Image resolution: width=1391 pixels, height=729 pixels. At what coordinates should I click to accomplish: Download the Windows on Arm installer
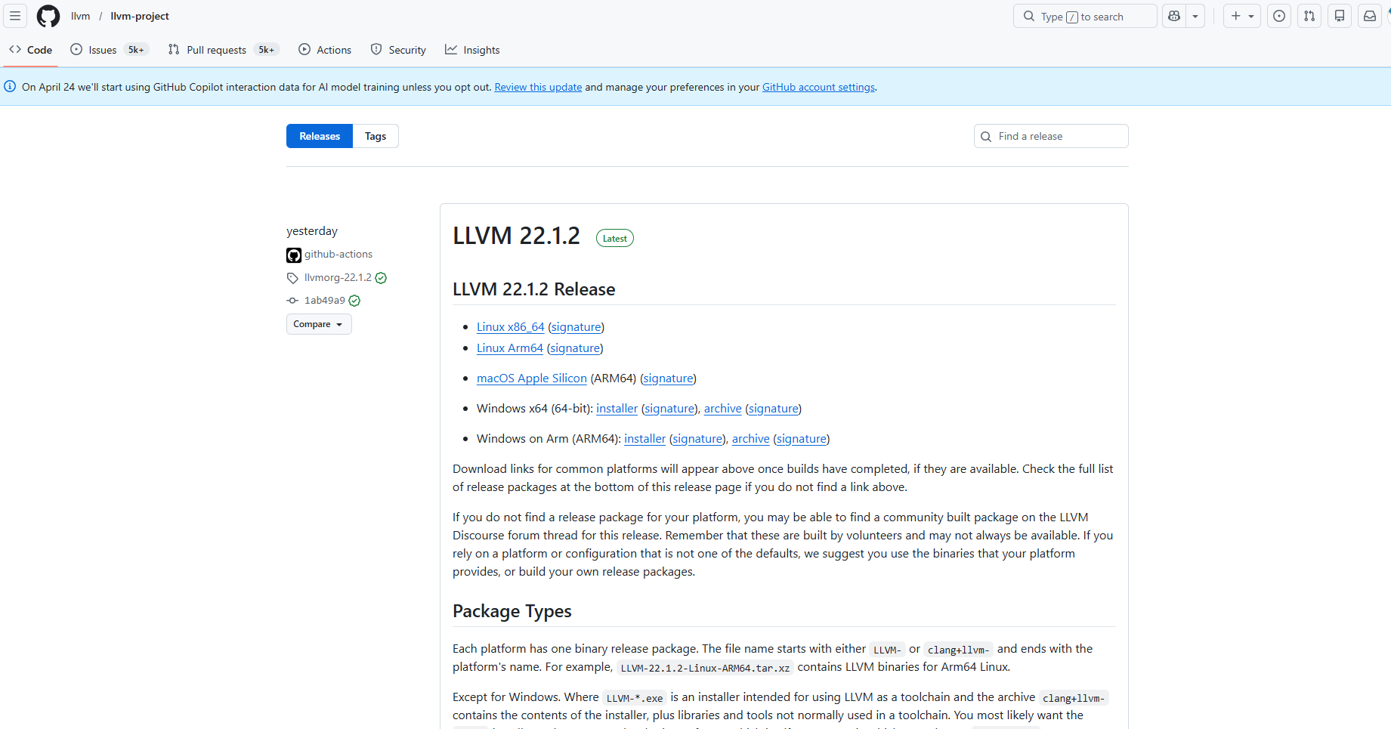[645, 439]
